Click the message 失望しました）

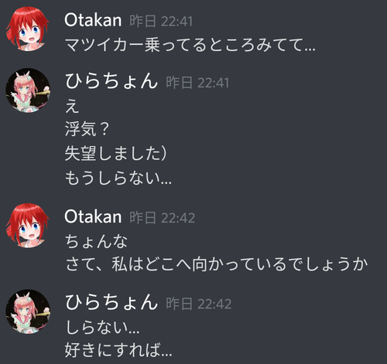(115, 153)
